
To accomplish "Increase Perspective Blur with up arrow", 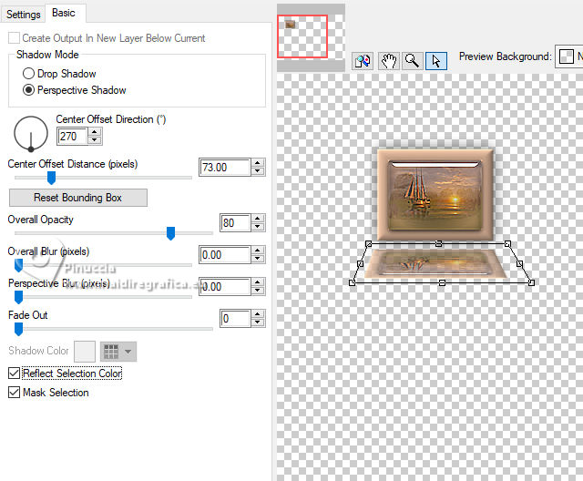I will coord(258,283).
